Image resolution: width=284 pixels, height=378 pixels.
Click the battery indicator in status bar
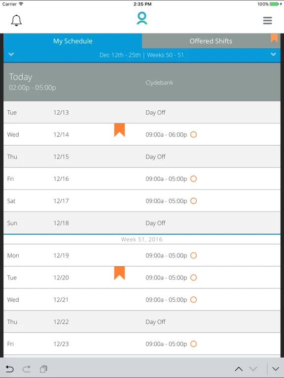coord(275,4)
